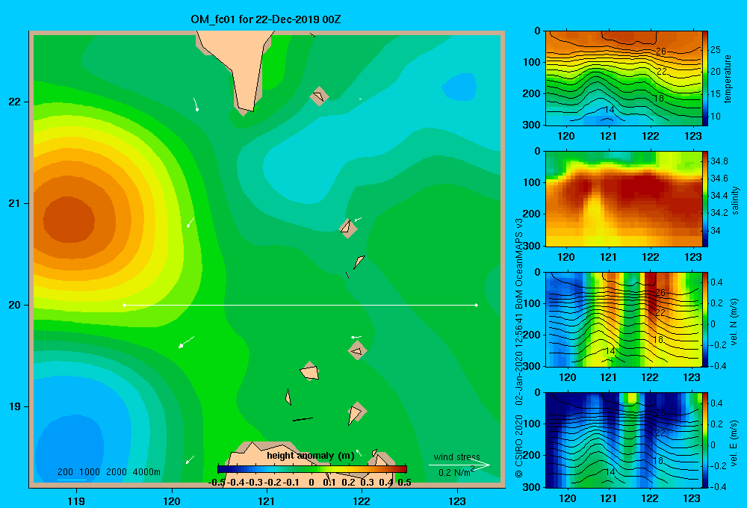
Task: Click the '26' contour label in temperature panel
Action: tap(661, 52)
